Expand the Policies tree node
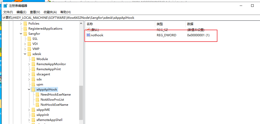This screenshot has width=260, height=124. (21, 24)
